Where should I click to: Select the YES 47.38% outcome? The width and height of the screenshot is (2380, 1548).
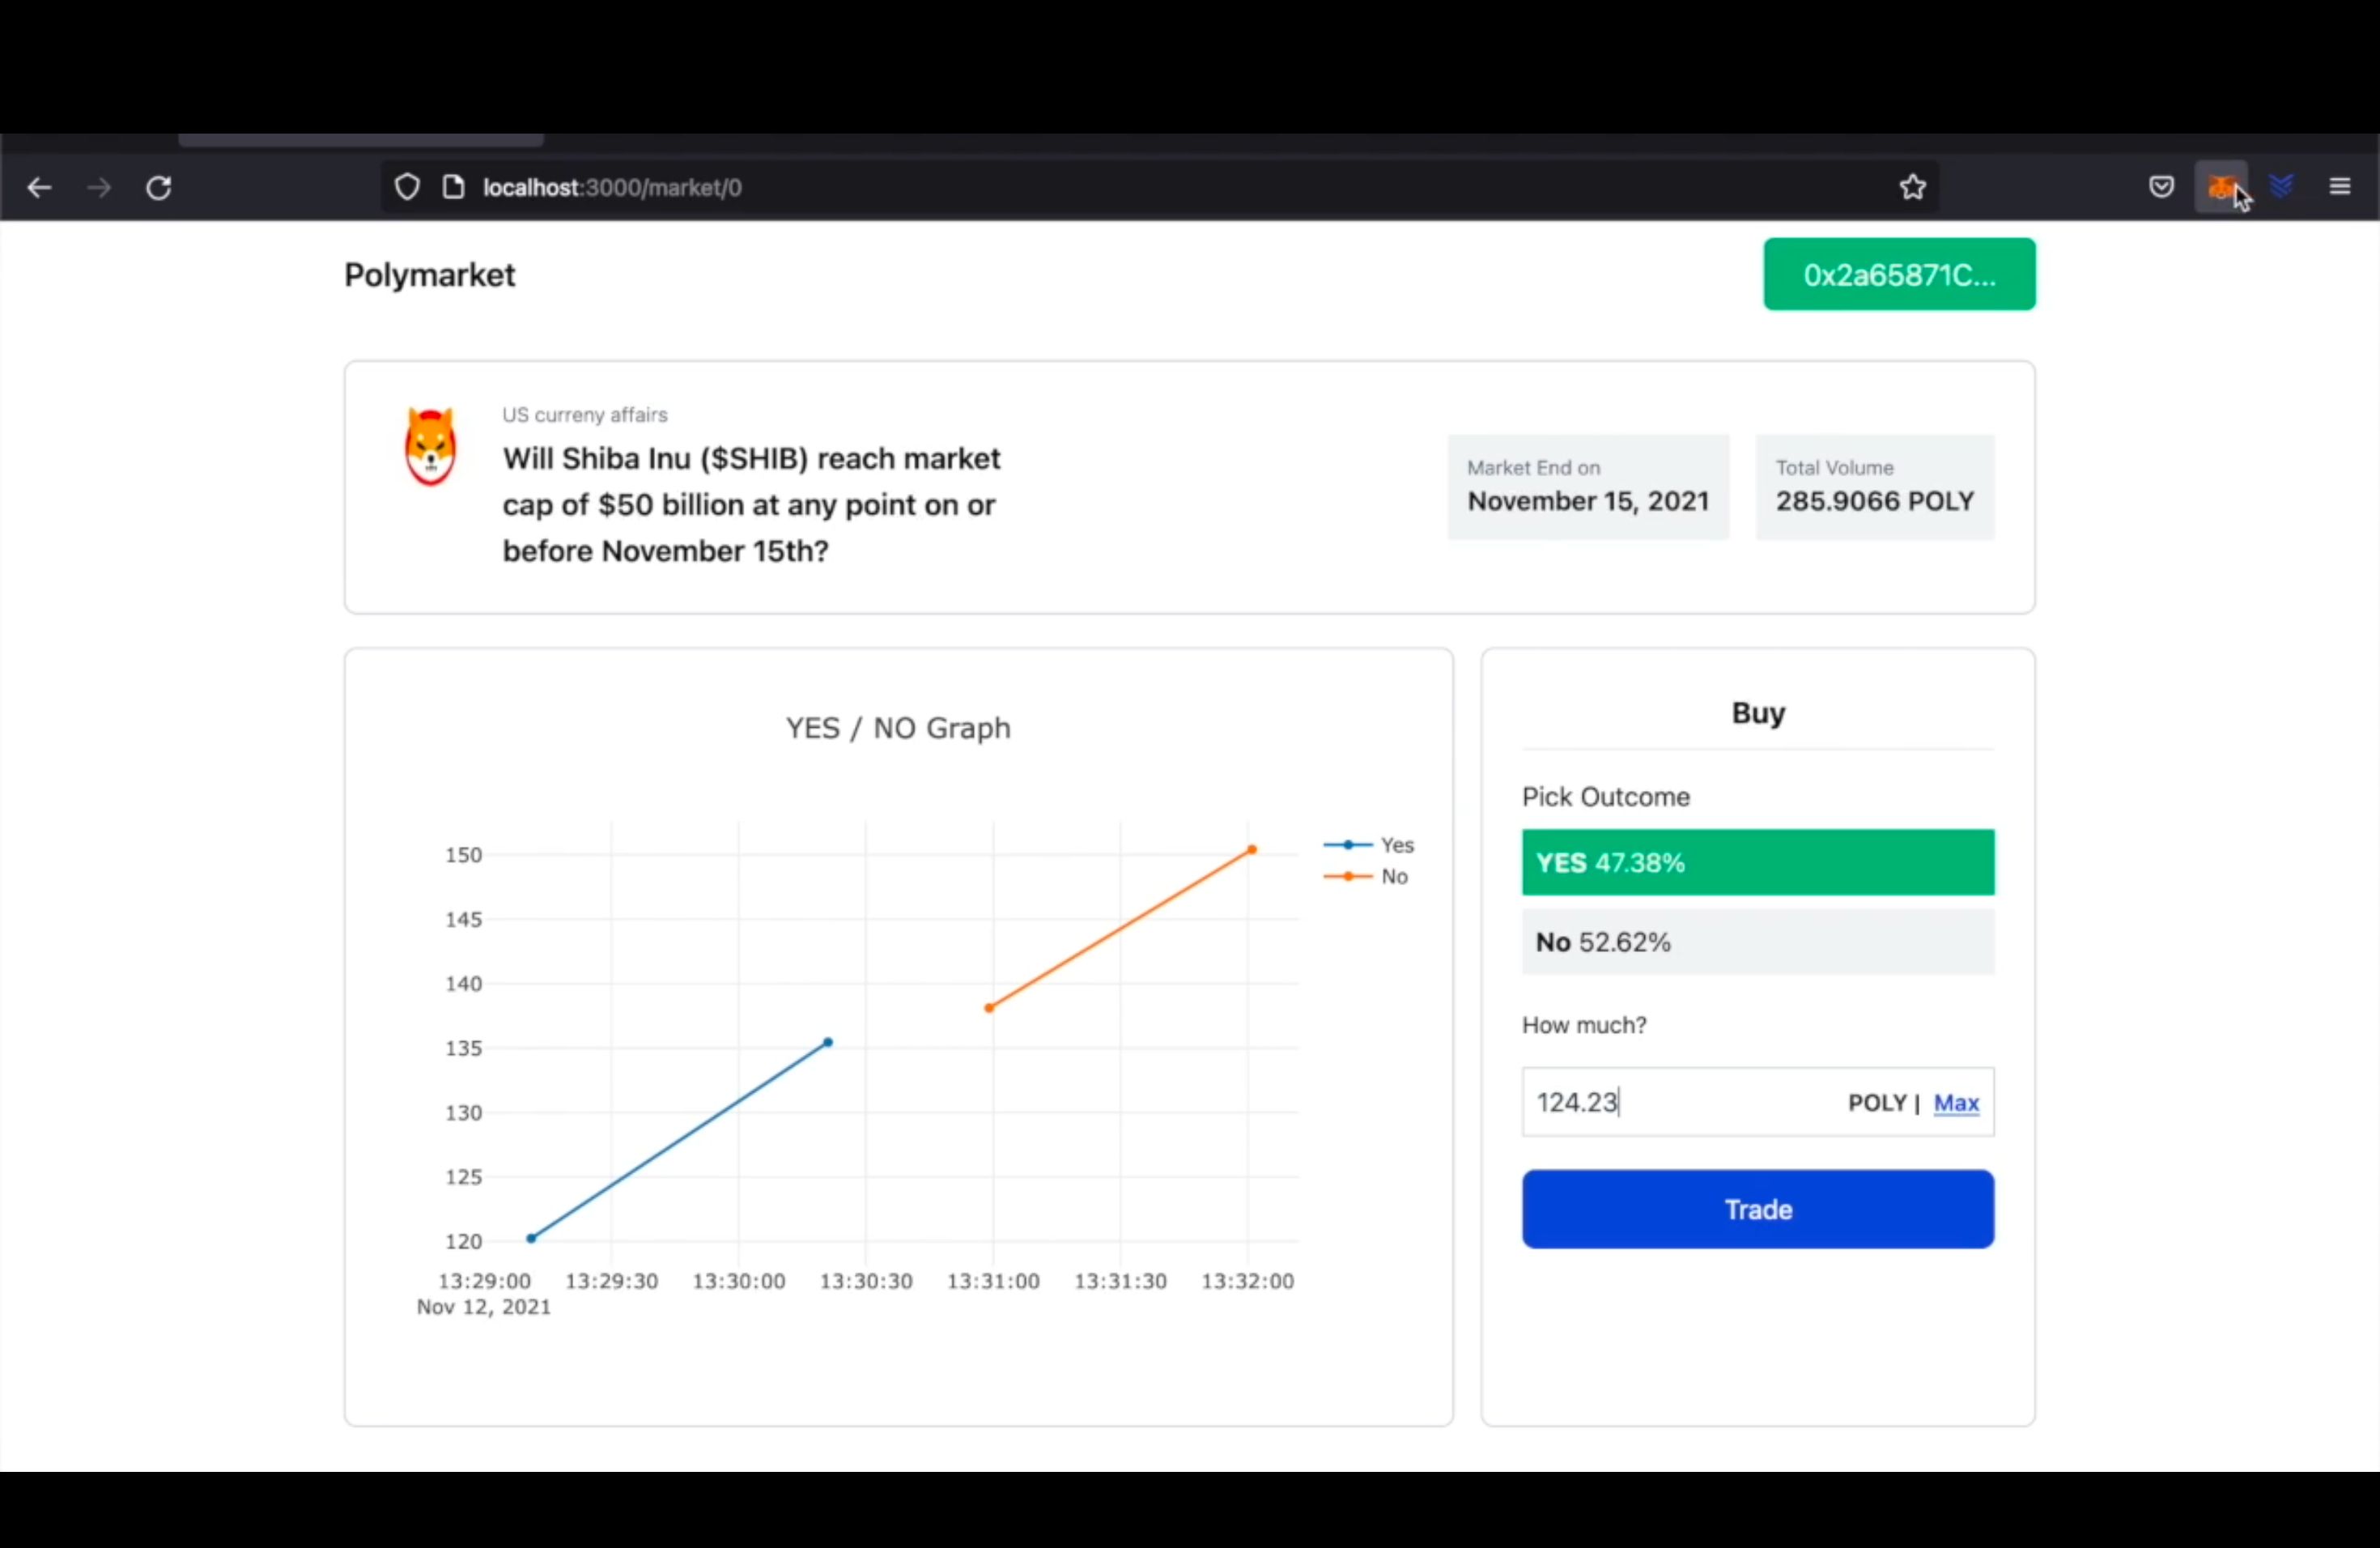click(1758, 862)
